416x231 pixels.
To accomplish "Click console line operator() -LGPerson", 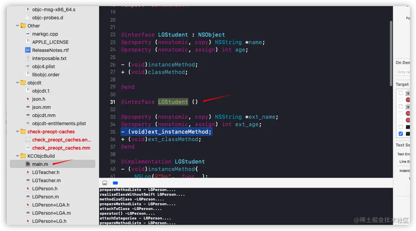I will tap(127, 214).
